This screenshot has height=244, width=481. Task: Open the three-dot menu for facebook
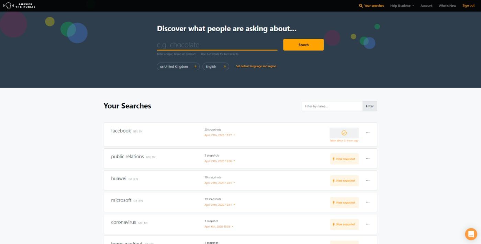pos(368,133)
